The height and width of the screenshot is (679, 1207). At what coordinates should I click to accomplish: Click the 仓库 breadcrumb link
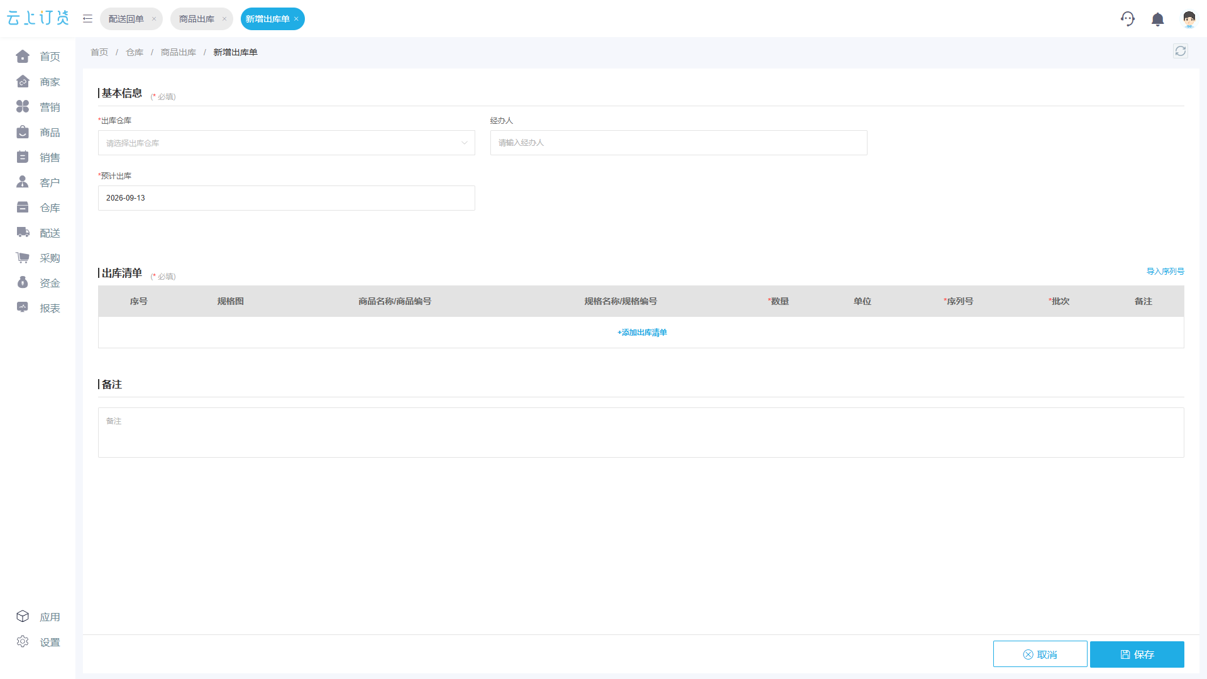(135, 52)
